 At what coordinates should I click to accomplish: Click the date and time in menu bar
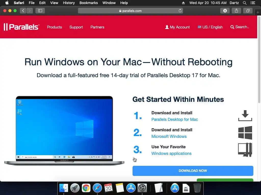tap(208, 3)
